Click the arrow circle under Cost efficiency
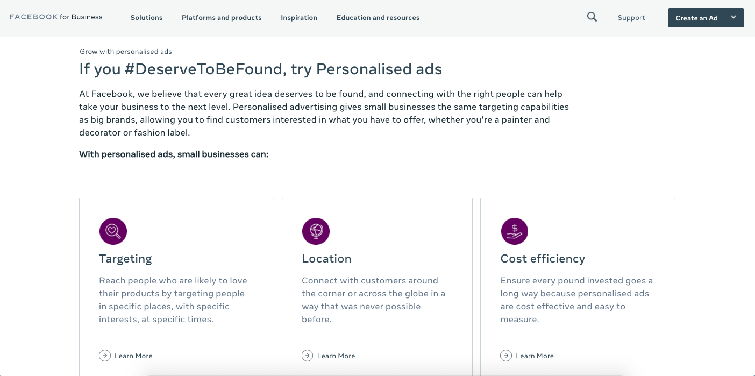755x376 pixels. (x=505, y=356)
